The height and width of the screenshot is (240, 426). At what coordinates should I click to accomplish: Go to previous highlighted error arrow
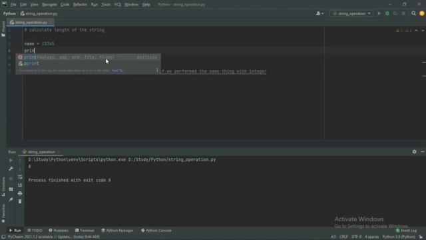(416, 31)
